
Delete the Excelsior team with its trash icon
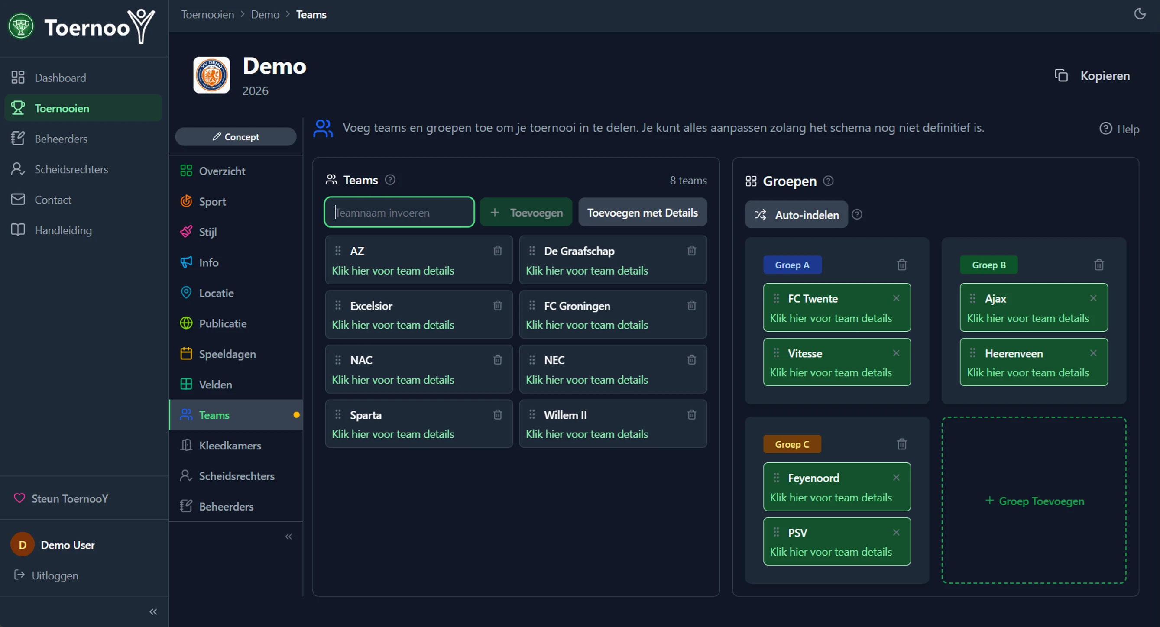[x=498, y=306]
